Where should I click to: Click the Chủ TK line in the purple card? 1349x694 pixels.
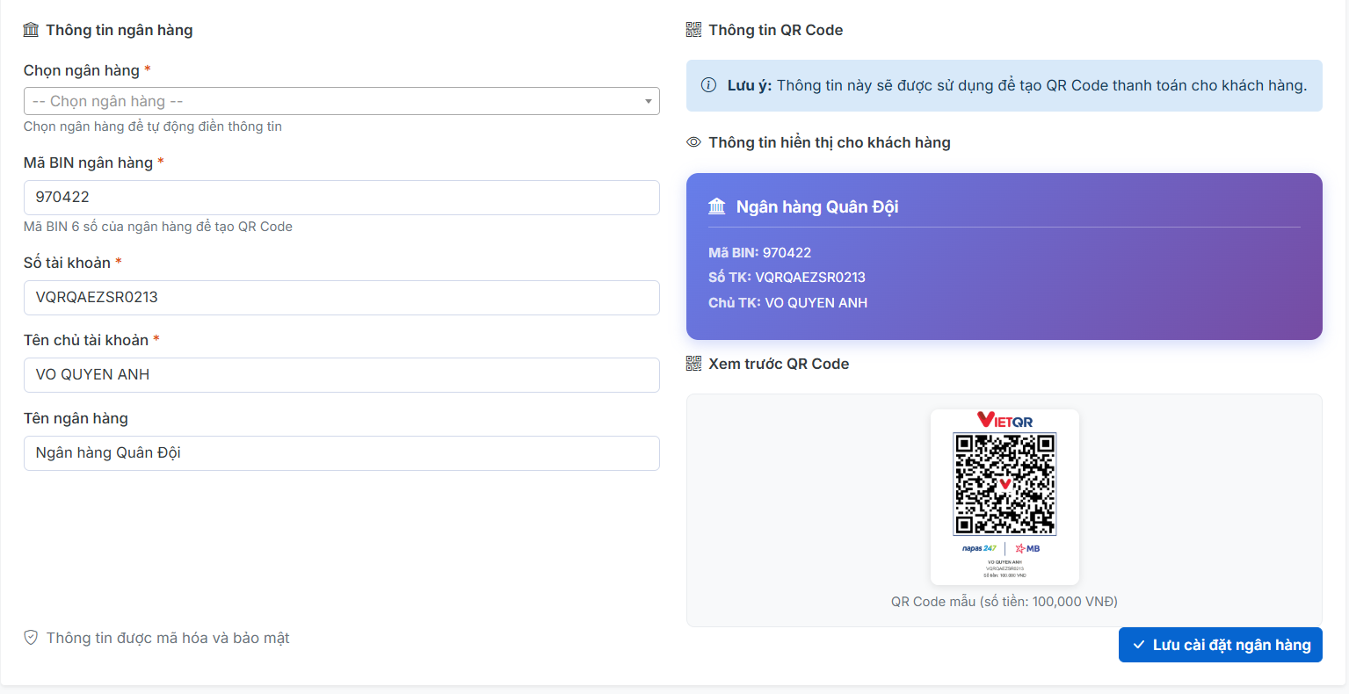pos(787,303)
